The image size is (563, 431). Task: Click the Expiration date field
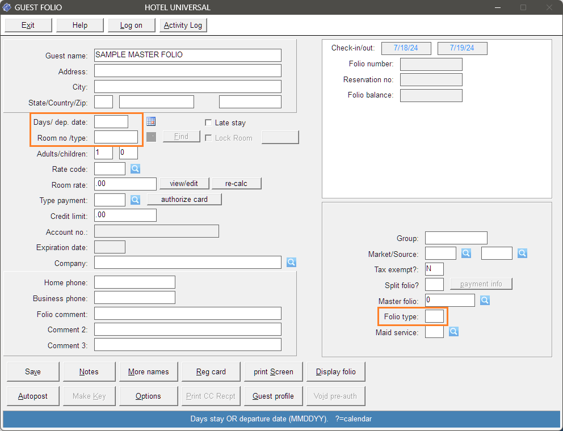[x=110, y=247]
